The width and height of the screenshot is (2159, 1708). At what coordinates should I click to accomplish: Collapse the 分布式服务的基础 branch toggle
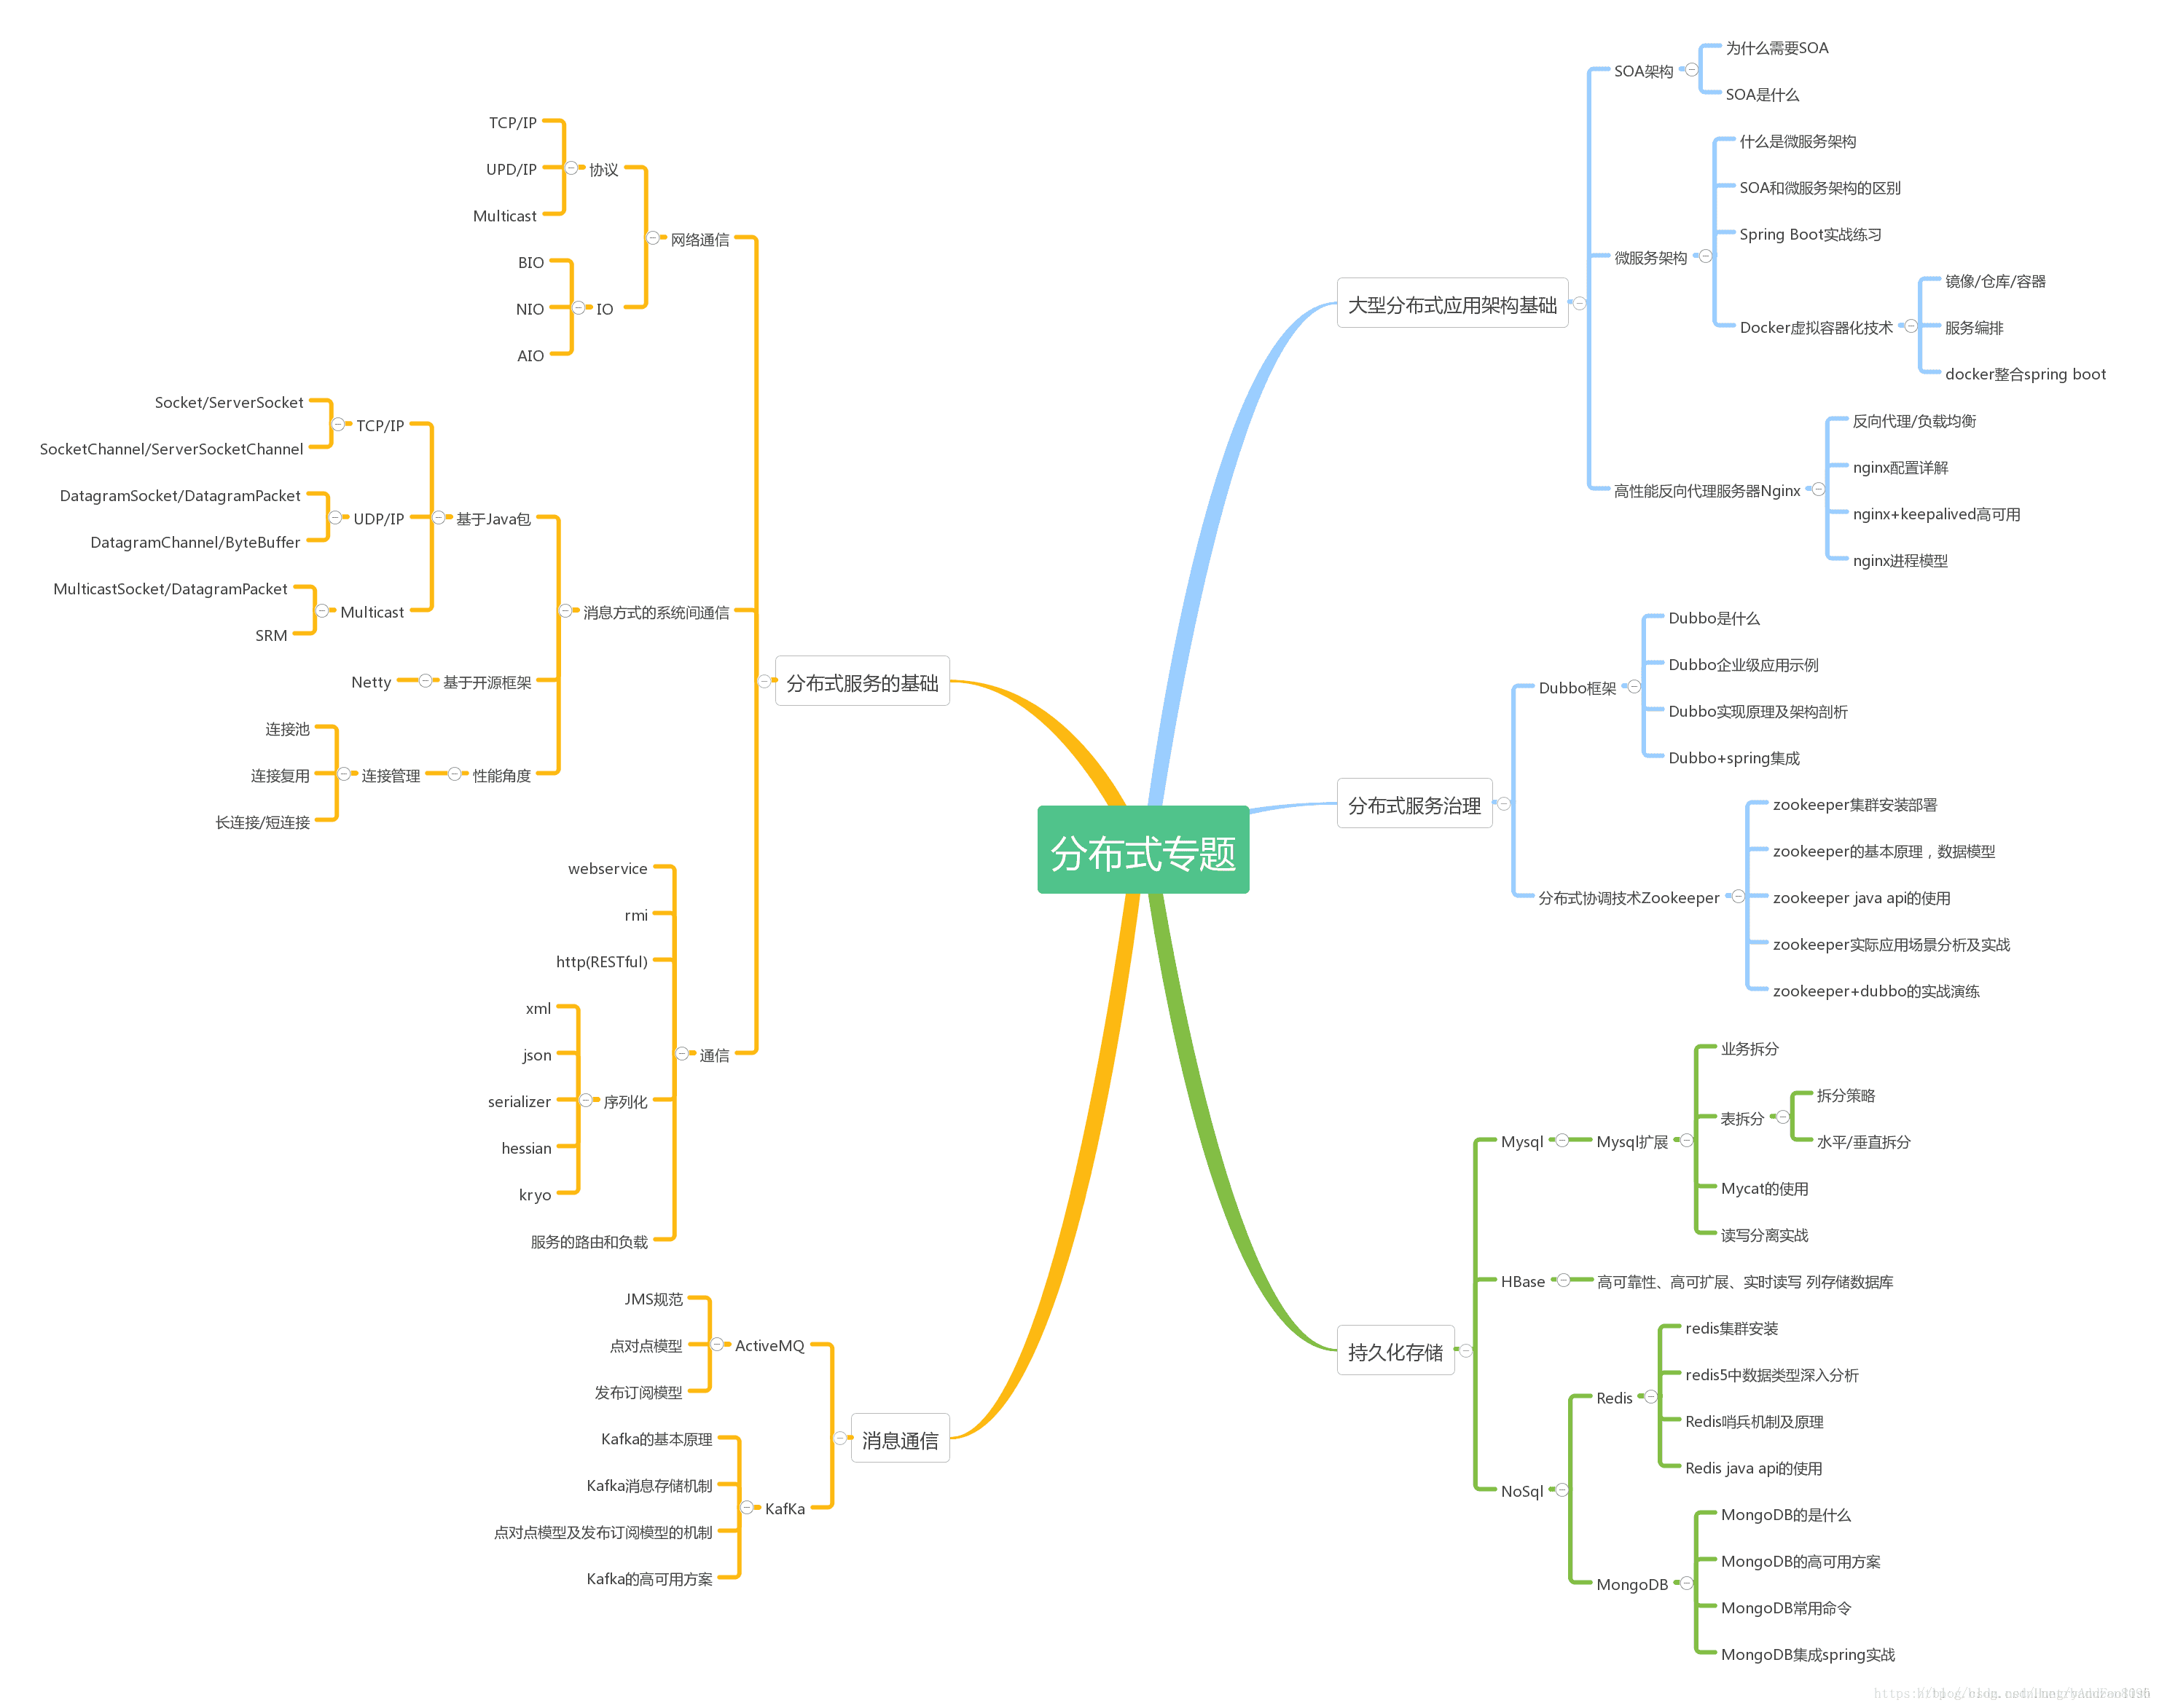764,681
